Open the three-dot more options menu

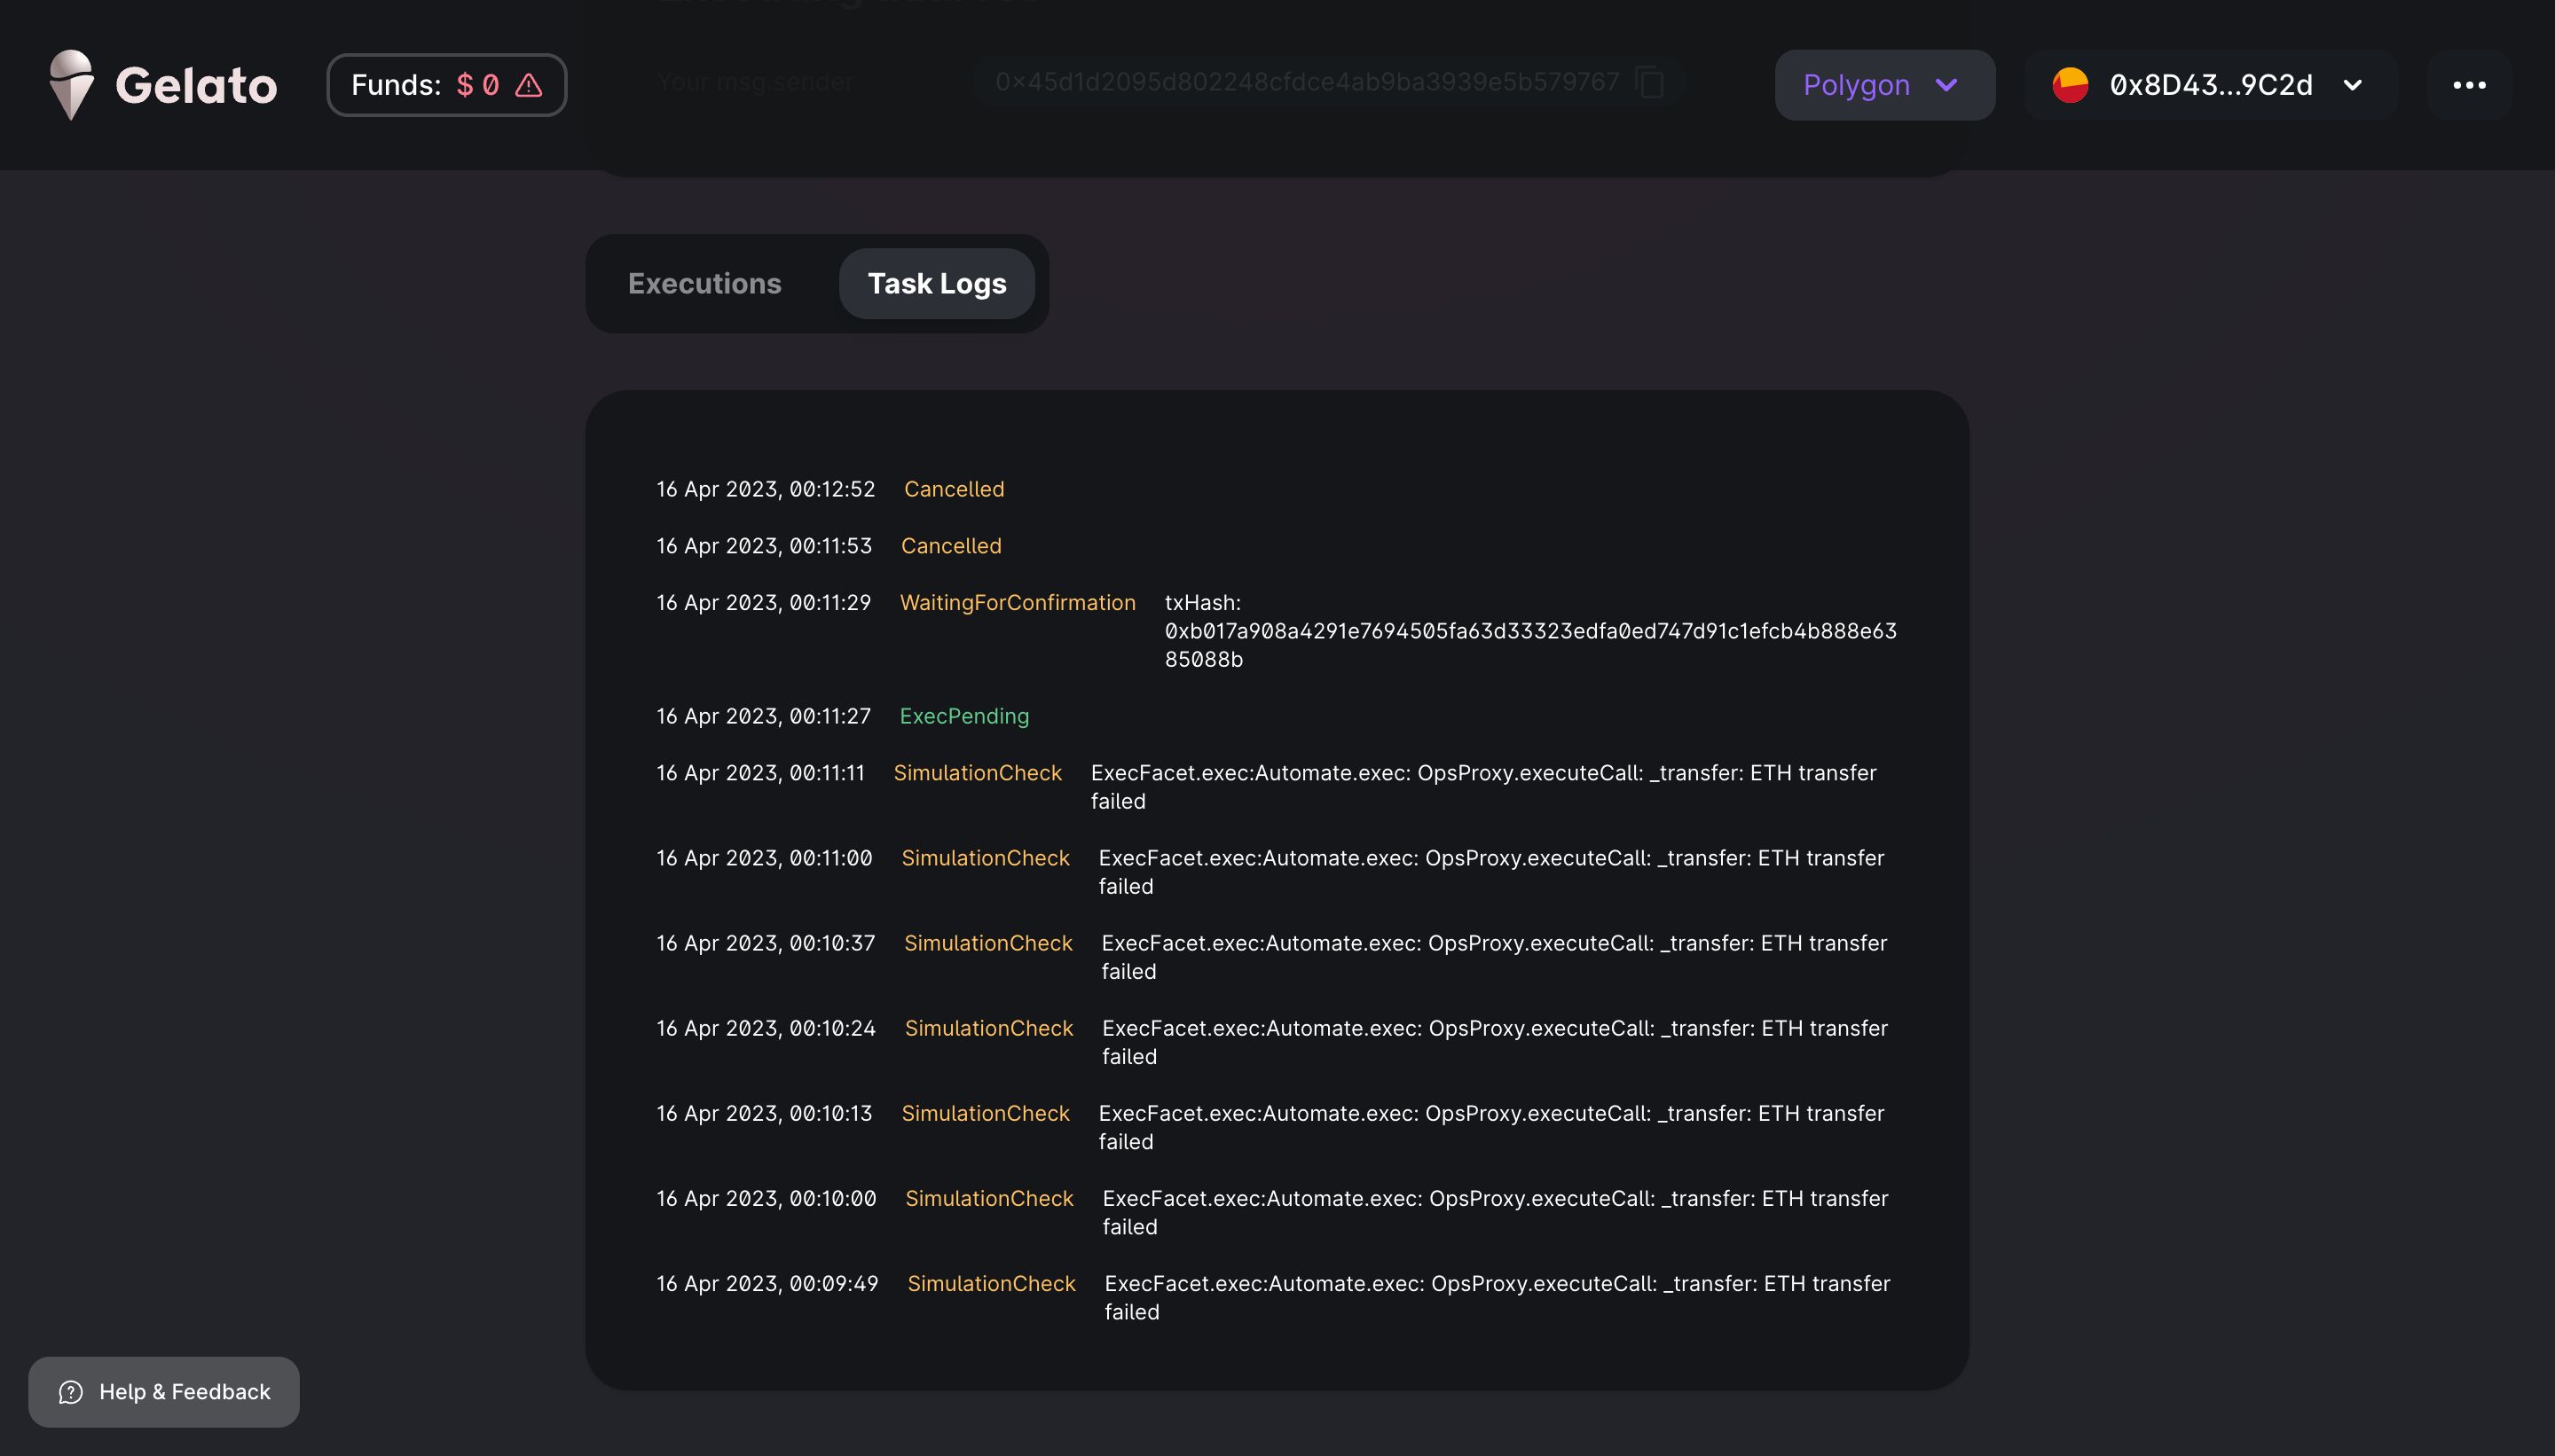coord(2469,85)
